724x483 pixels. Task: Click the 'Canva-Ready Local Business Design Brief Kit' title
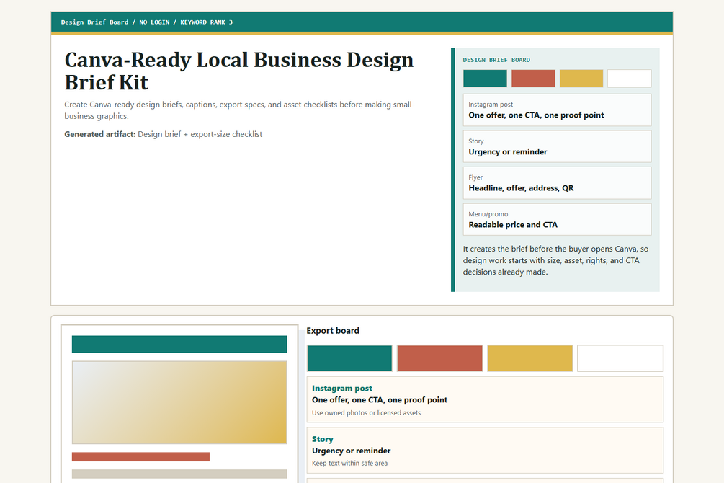click(x=238, y=71)
